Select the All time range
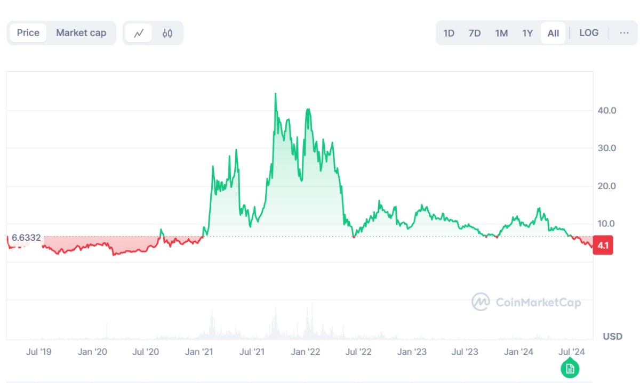 click(553, 33)
